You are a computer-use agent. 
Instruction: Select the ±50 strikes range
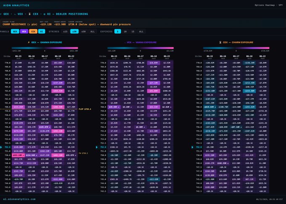pyautogui.click(x=83, y=31)
